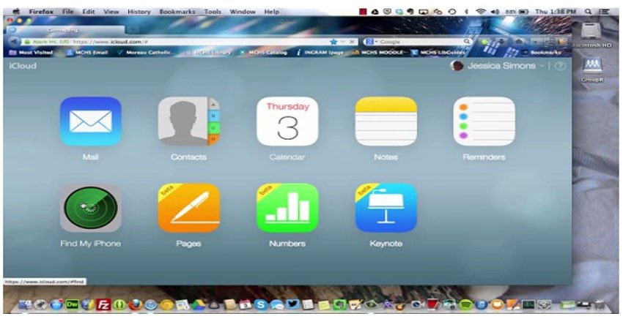Viewport: 623px width, 319px height.
Task: Open the Tools menu
Action: [213, 12]
